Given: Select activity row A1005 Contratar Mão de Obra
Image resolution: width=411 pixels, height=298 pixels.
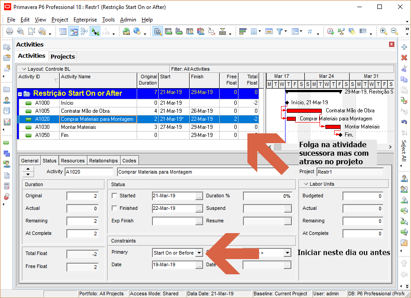Looking at the screenshot, I should (x=138, y=111).
